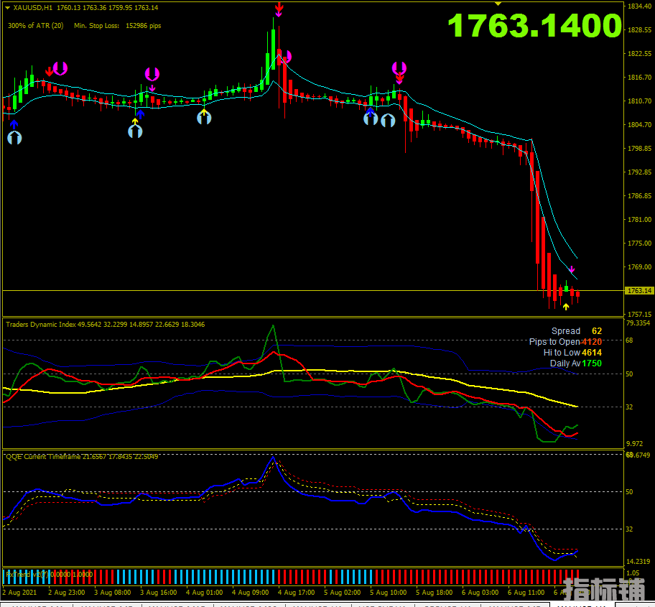Click the large green "1763.1400" price display

pos(535,25)
